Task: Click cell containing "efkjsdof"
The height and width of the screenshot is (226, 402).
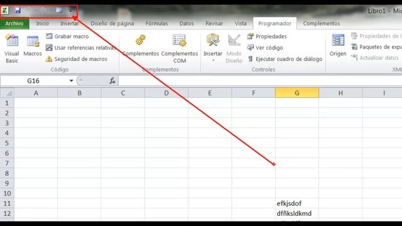Action: (x=297, y=203)
